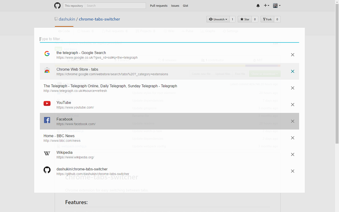The image size is (339, 212).
Task: Click the watchers count of 1
Action: (233, 19)
